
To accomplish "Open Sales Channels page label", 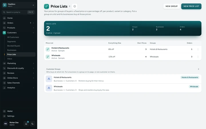I will tap(13, 83).
